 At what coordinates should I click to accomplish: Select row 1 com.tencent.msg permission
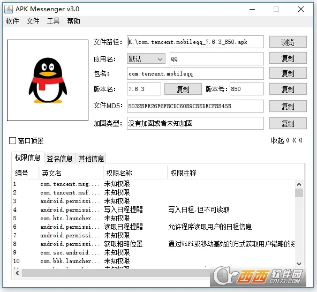[154, 184]
